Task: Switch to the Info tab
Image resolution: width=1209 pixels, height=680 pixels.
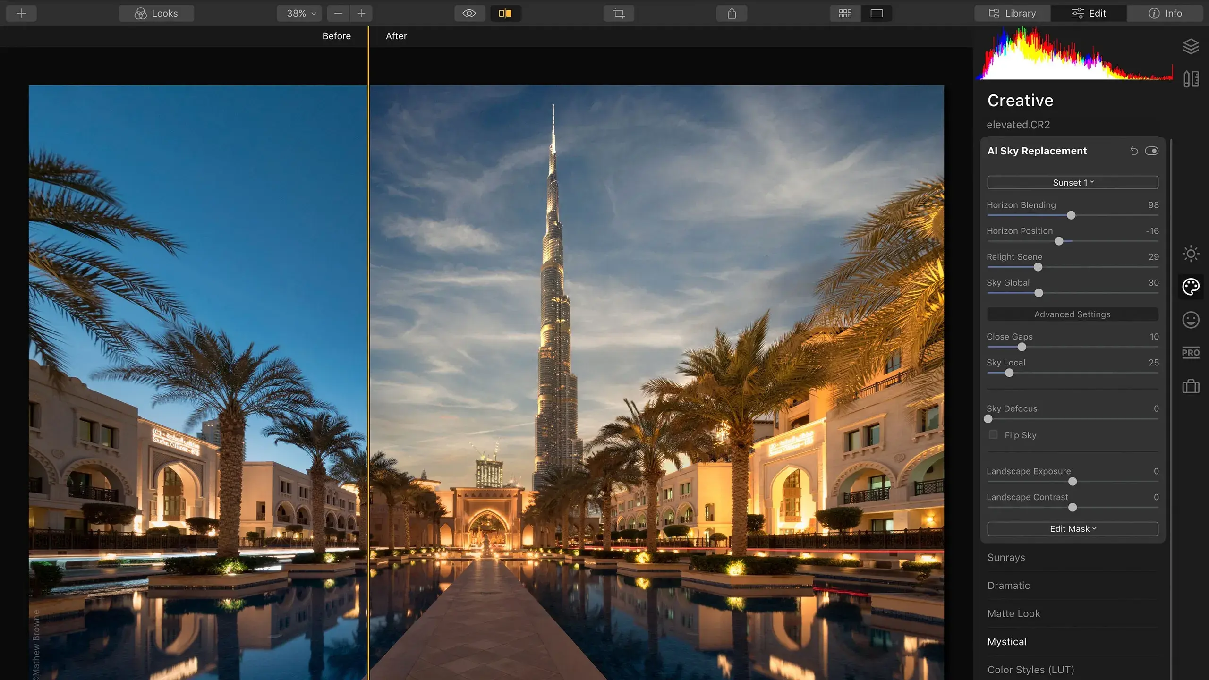Action: (1165, 13)
